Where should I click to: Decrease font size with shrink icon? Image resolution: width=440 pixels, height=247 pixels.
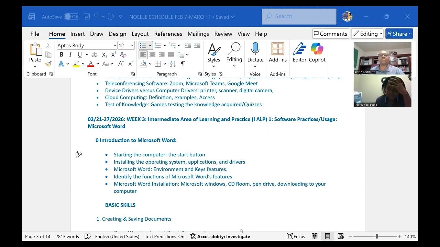click(x=131, y=64)
